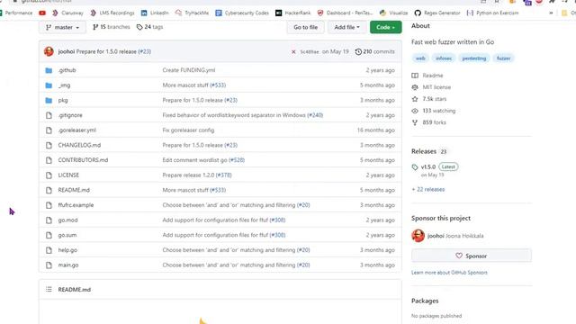
Task: Open the 210 commits history
Action: (374, 52)
